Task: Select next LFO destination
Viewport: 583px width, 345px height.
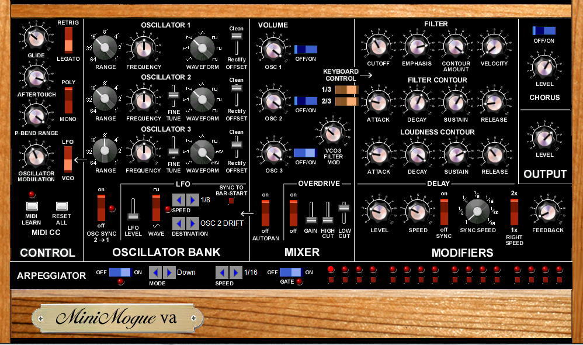Action: (192, 223)
